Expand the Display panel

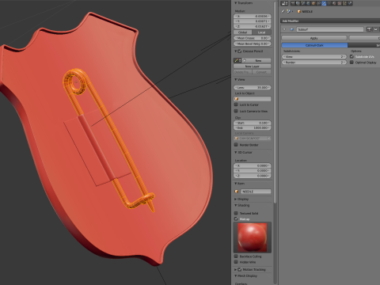236,199
